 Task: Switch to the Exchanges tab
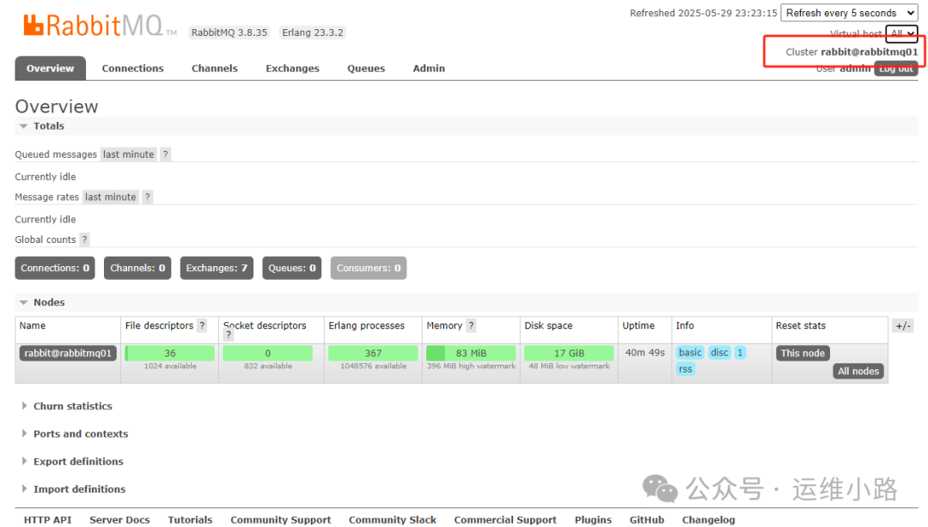(x=292, y=68)
